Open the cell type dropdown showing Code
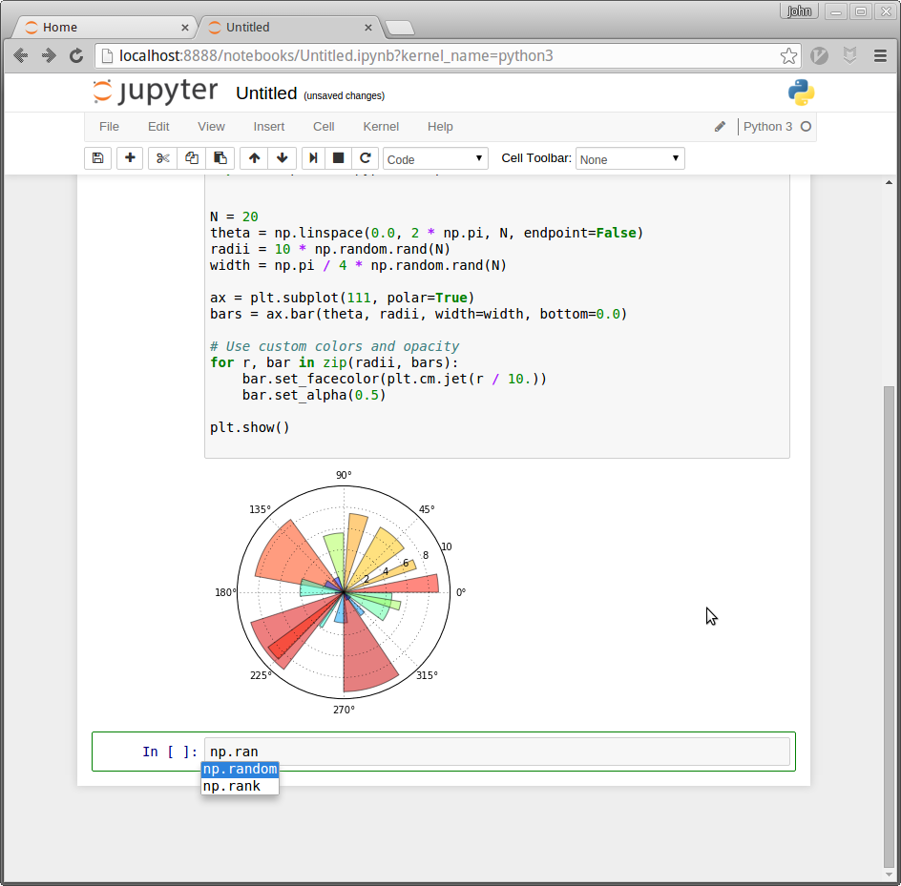Screen dimensions: 901x886 point(435,159)
